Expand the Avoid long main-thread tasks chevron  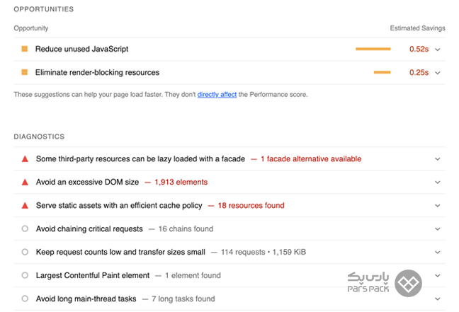(x=438, y=299)
